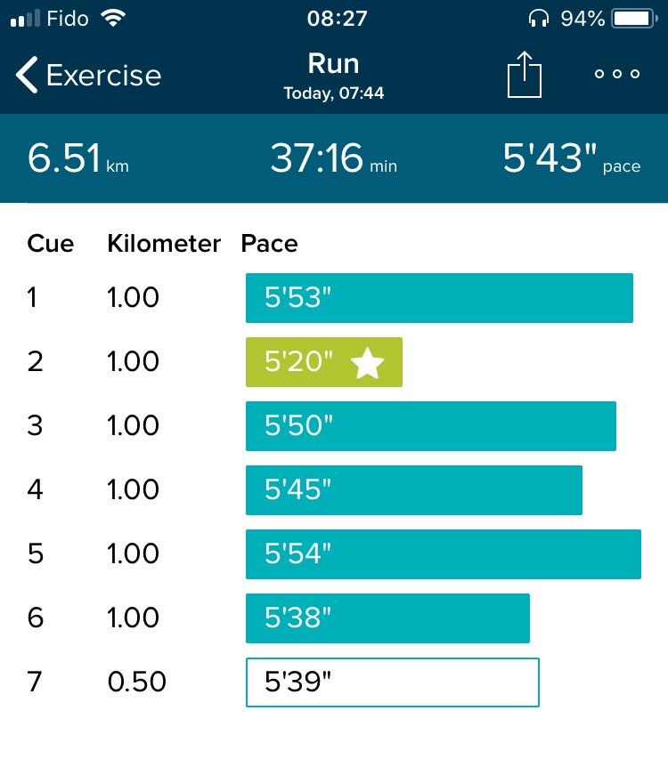Tap the back chevron arrow
This screenshot has width=668, height=759.
click(28, 76)
